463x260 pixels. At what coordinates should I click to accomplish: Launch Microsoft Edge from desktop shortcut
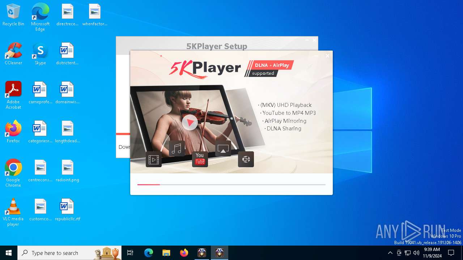coord(40,17)
